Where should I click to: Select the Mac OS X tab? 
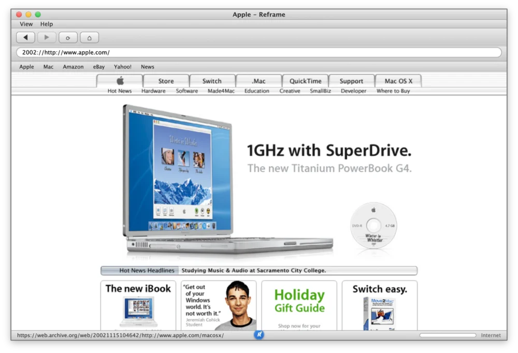pos(398,81)
